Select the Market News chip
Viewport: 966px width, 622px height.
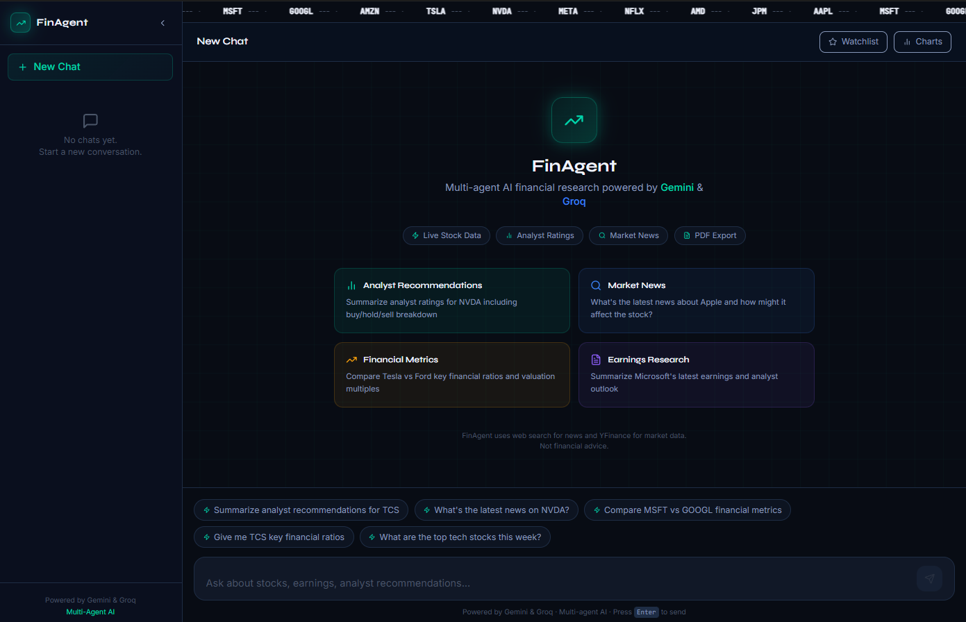click(628, 235)
